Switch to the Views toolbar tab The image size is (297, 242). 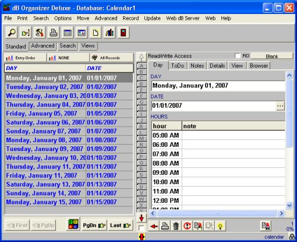[x=88, y=46]
